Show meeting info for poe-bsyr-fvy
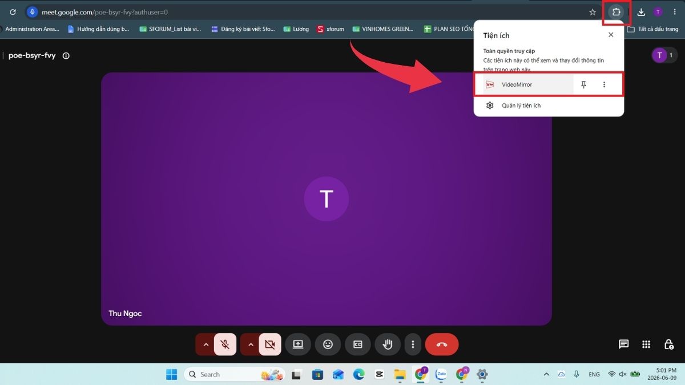This screenshot has width=685, height=385. pyautogui.click(x=66, y=56)
